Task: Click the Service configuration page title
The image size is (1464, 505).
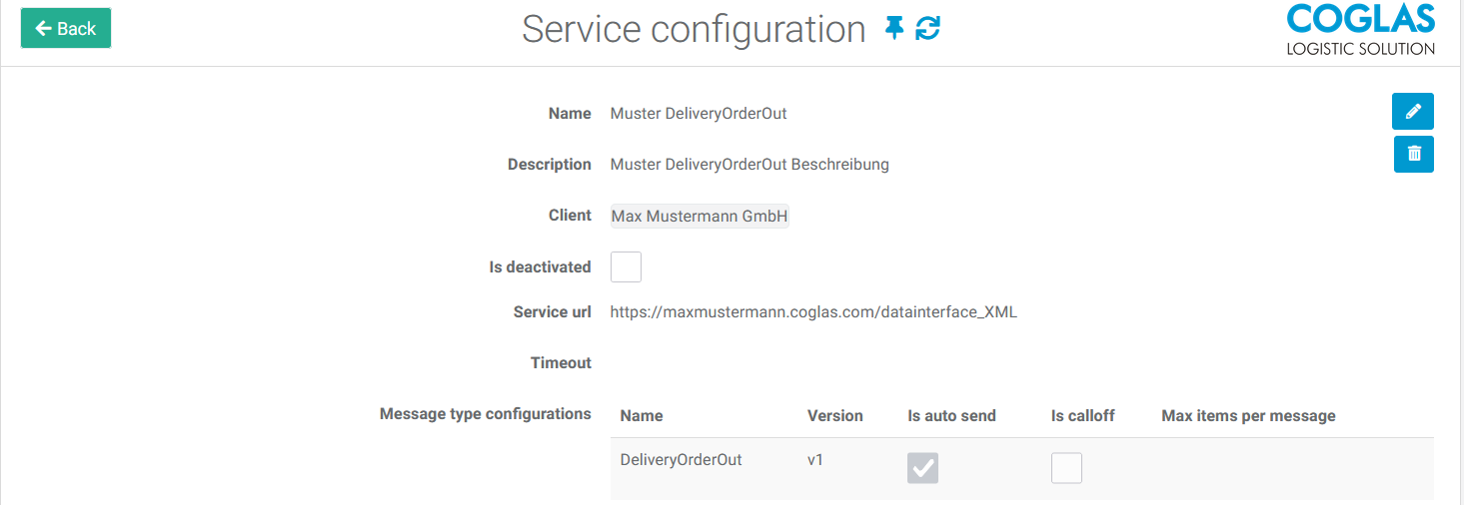Action: (694, 29)
